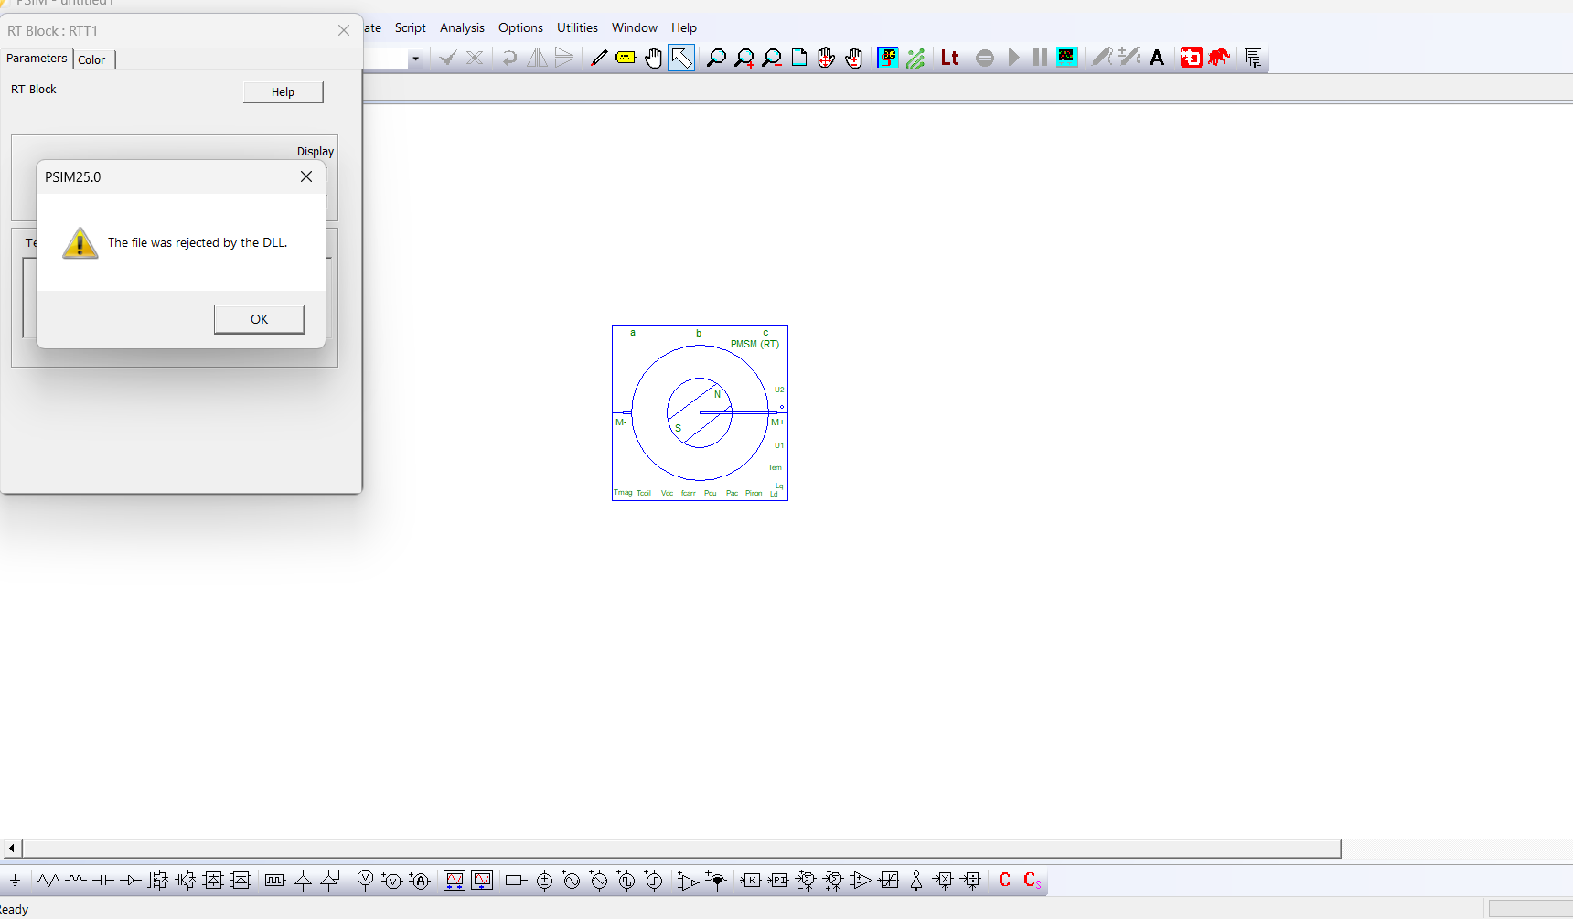Click the red square toolbar icon
This screenshot has width=1573, height=919.
click(x=1191, y=58)
